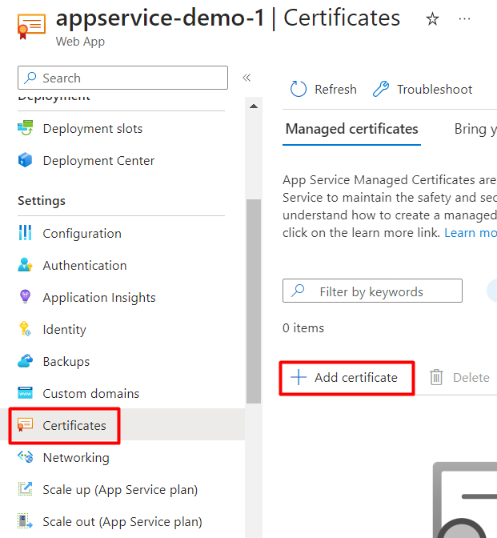
Task: Click the Networking icon
Action: pyautogui.click(x=26, y=456)
